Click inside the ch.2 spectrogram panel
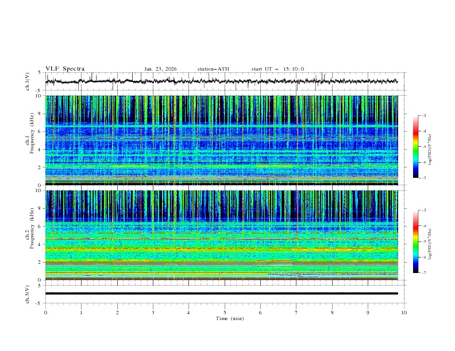The image size is (455, 351). tap(224, 235)
